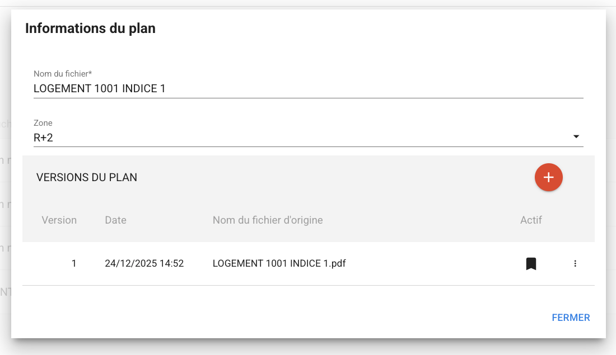Click the Nom du fichier d'origine header
This screenshot has width=616, height=355.
(x=268, y=220)
